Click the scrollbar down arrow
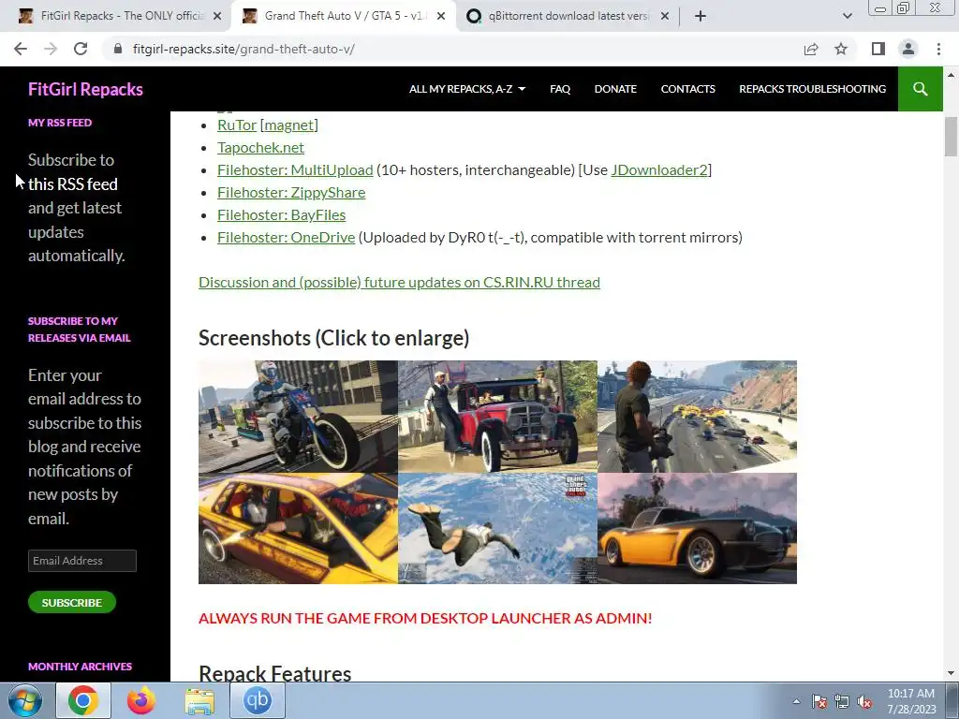This screenshot has width=959, height=719. pyautogui.click(x=952, y=674)
